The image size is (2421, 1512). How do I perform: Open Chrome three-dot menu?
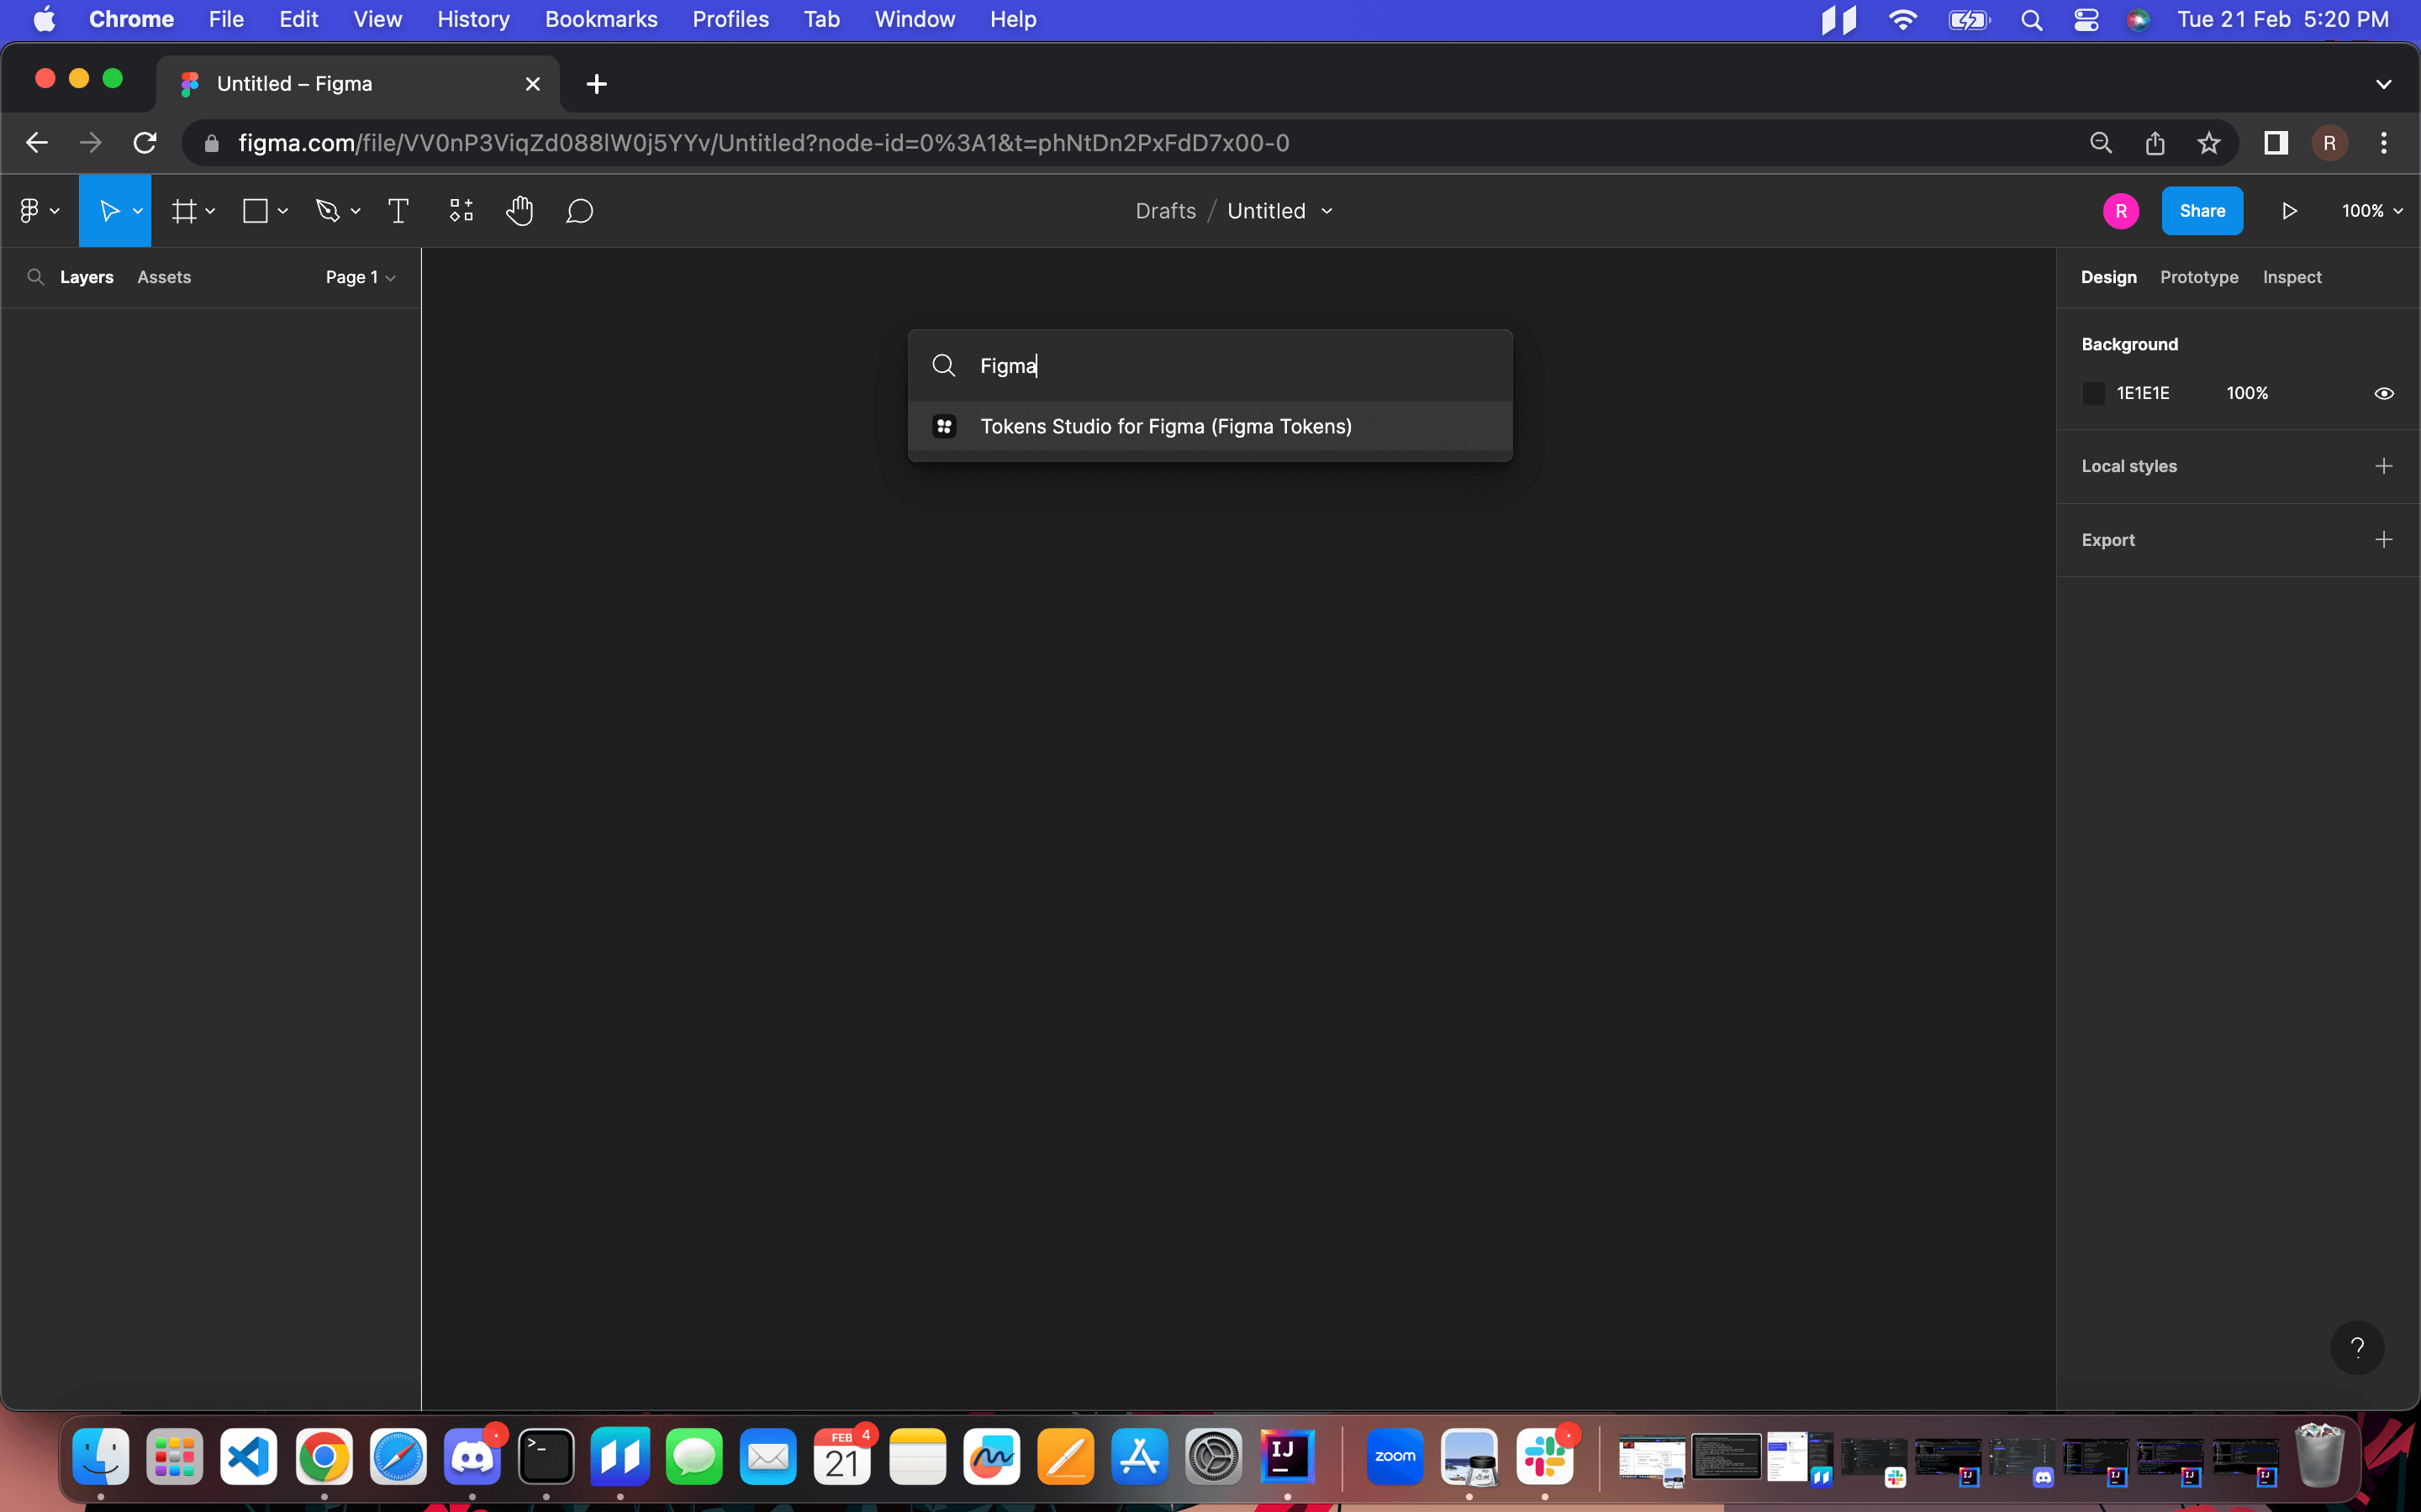[x=2384, y=143]
